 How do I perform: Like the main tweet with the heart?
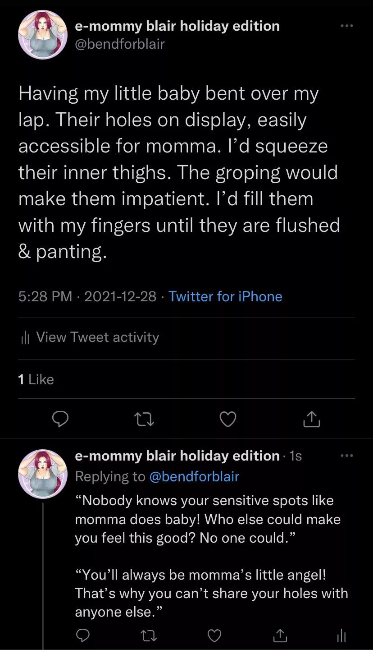pyautogui.click(x=228, y=420)
